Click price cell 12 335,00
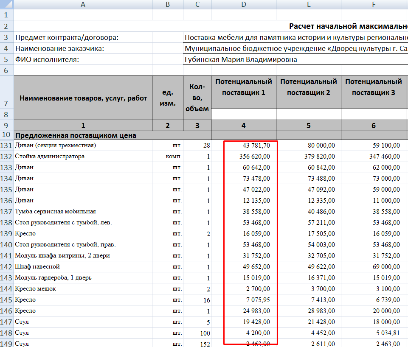408x347 pixels. pyautogui.click(x=309, y=200)
